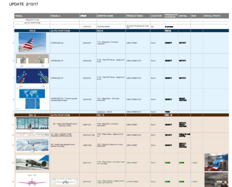
Task: Click the plane blueprint thumbnail in Visual 2
Action: coord(65,181)
